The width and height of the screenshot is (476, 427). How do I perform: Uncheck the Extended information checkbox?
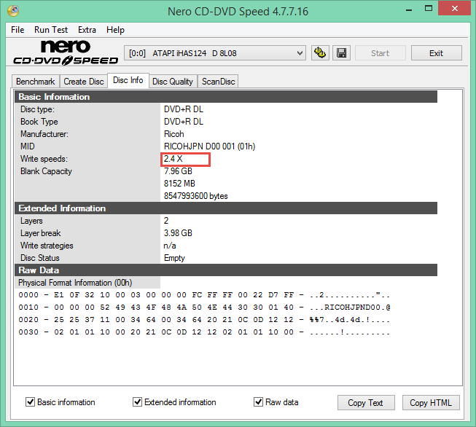point(137,402)
